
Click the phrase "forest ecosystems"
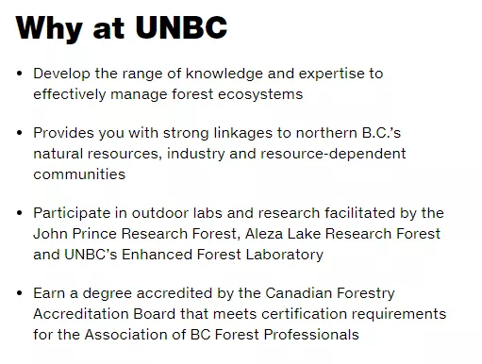click(238, 94)
